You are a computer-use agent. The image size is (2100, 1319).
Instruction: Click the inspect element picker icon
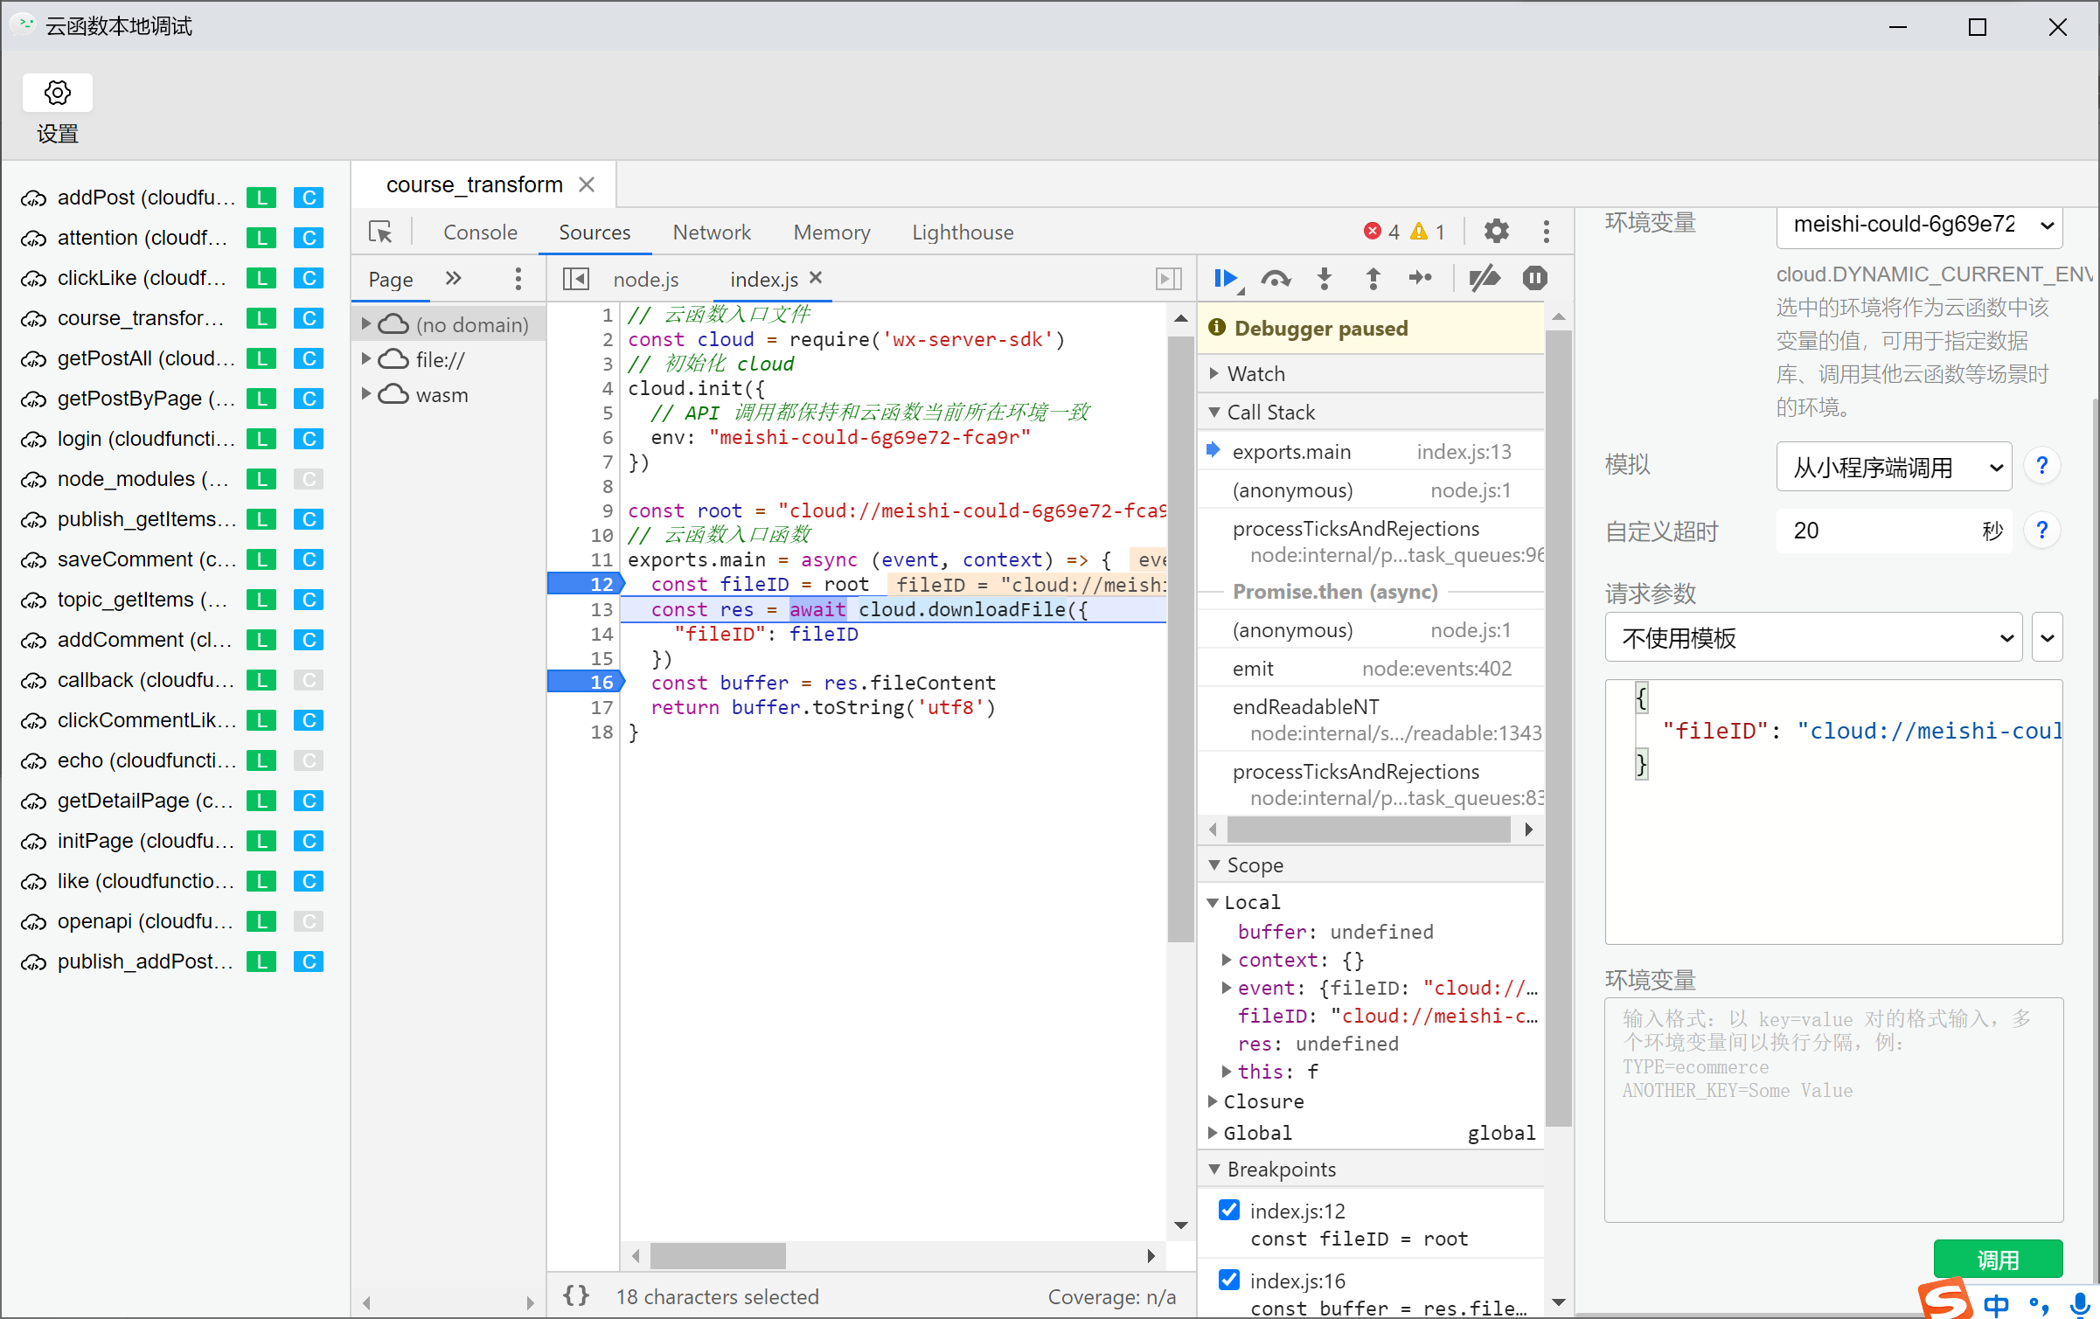click(x=380, y=232)
